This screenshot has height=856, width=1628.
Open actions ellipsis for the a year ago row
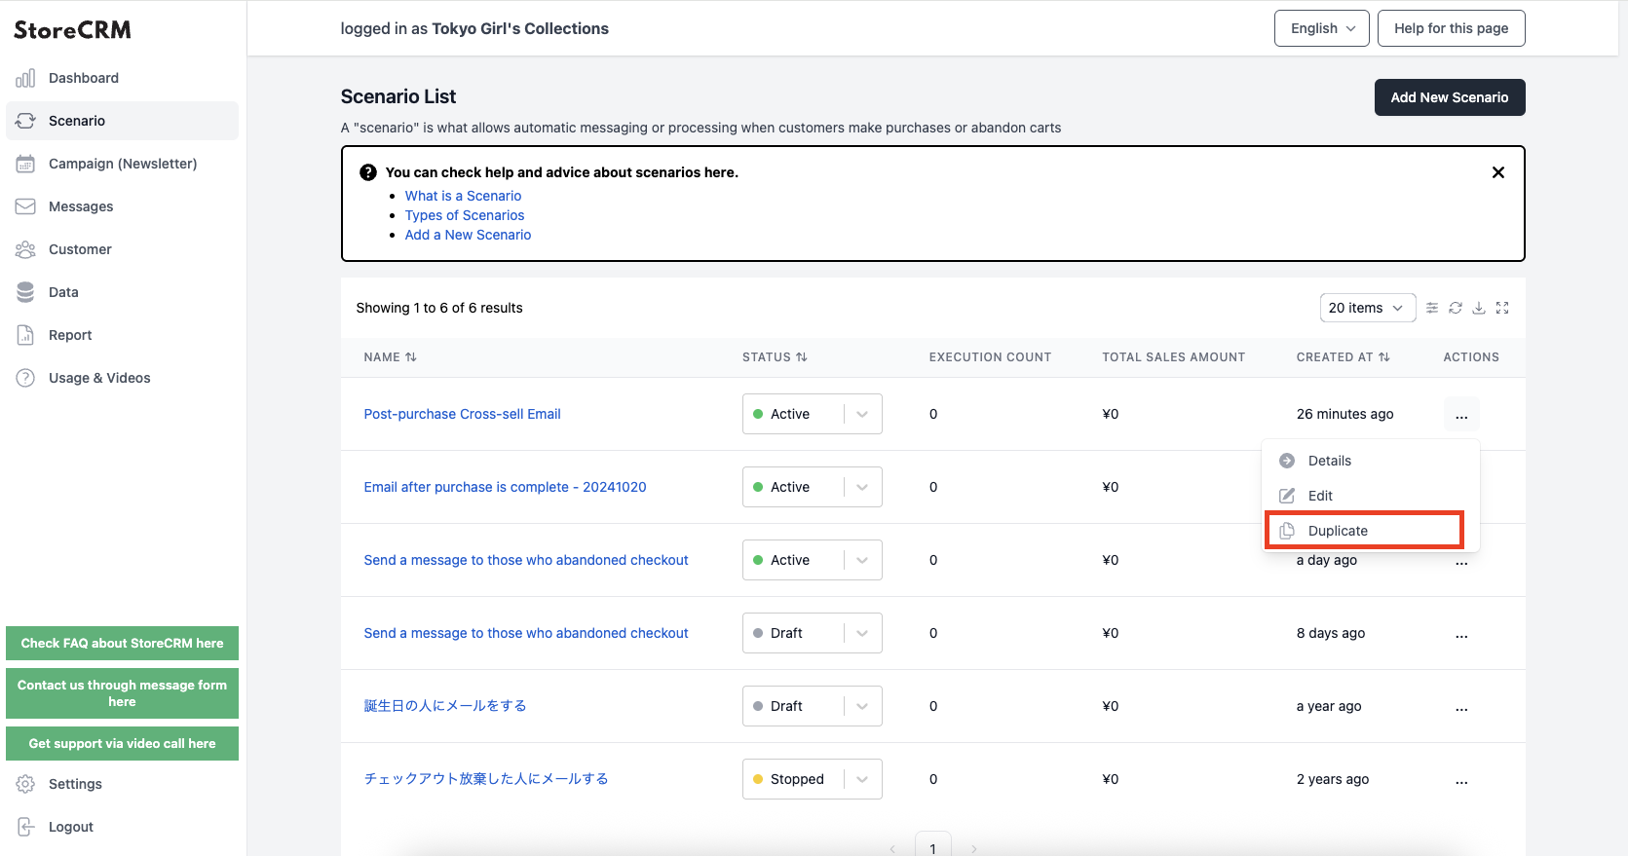tap(1461, 706)
